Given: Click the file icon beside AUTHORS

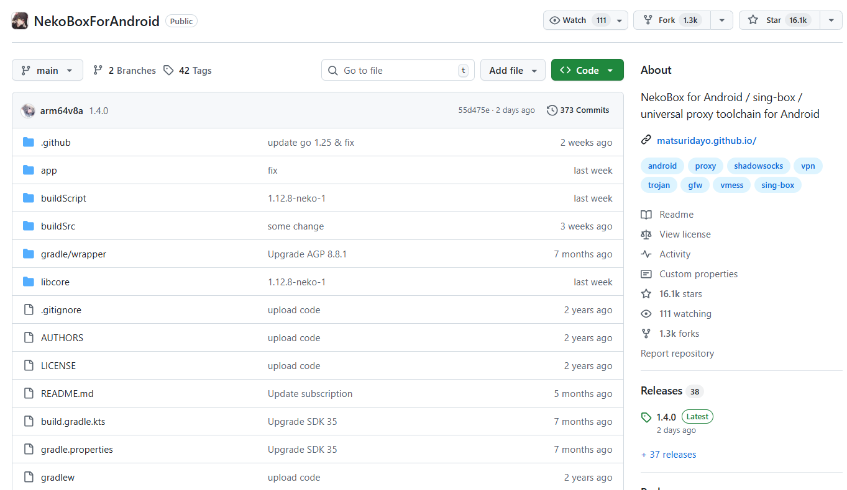Looking at the screenshot, I should tap(28, 337).
